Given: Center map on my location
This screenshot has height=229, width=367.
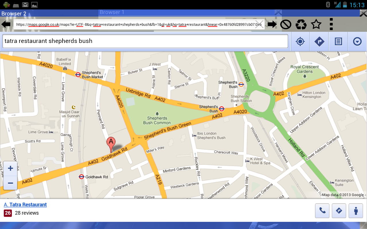Looking at the screenshot, I should pos(300,42).
